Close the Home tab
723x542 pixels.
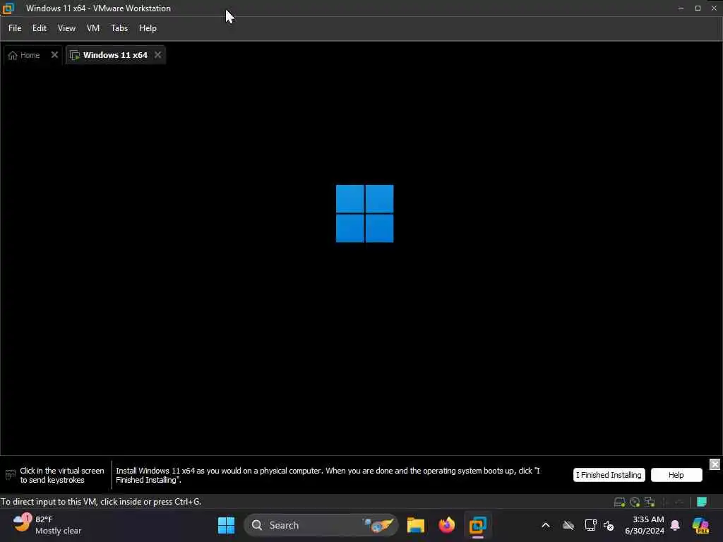(54, 55)
